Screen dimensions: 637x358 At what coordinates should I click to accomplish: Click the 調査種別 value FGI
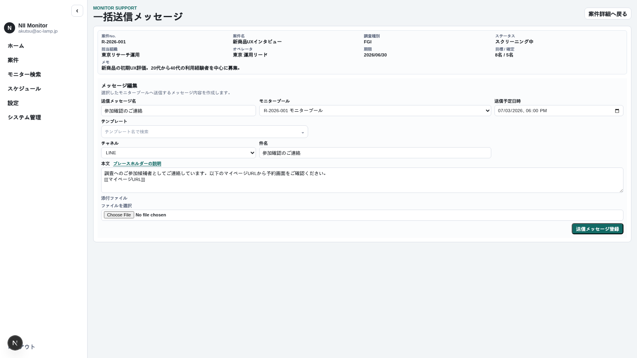[367, 42]
